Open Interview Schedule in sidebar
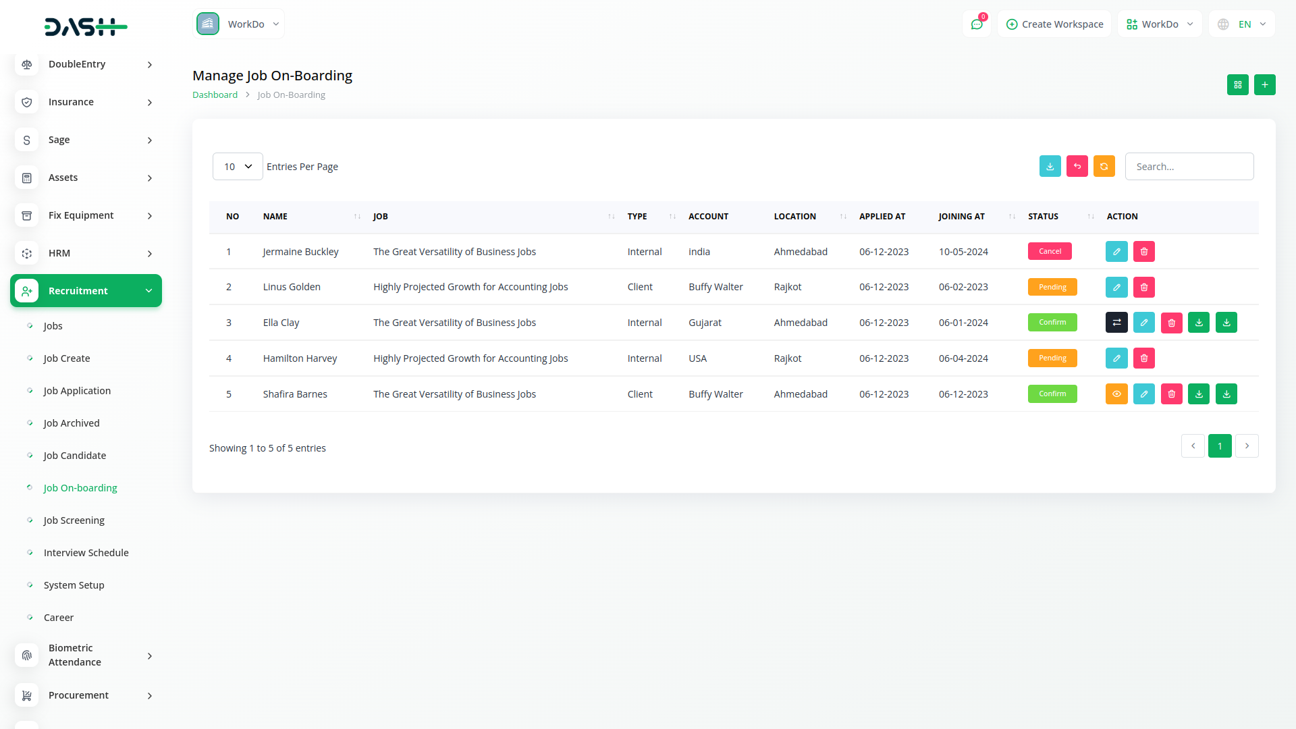The width and height of the screenshot is (1296, 729). (x=86, y=553)
